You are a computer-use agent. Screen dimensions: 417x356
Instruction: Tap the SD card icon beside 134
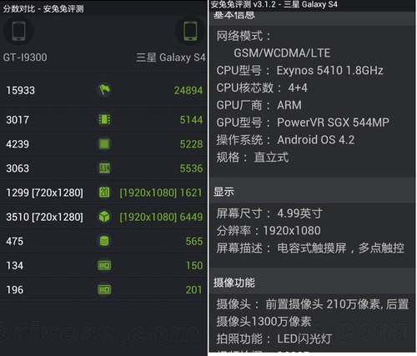click(x=104, y=265)
